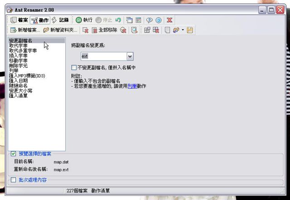Select 變更大小寫 action

37,91
